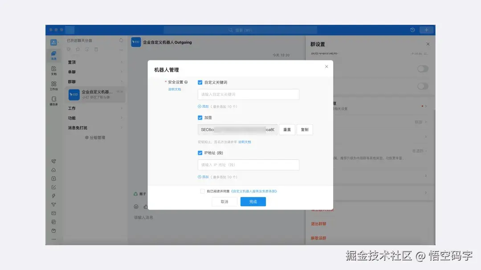Toggle the second switch in 群设置 panel

point(423,86)
